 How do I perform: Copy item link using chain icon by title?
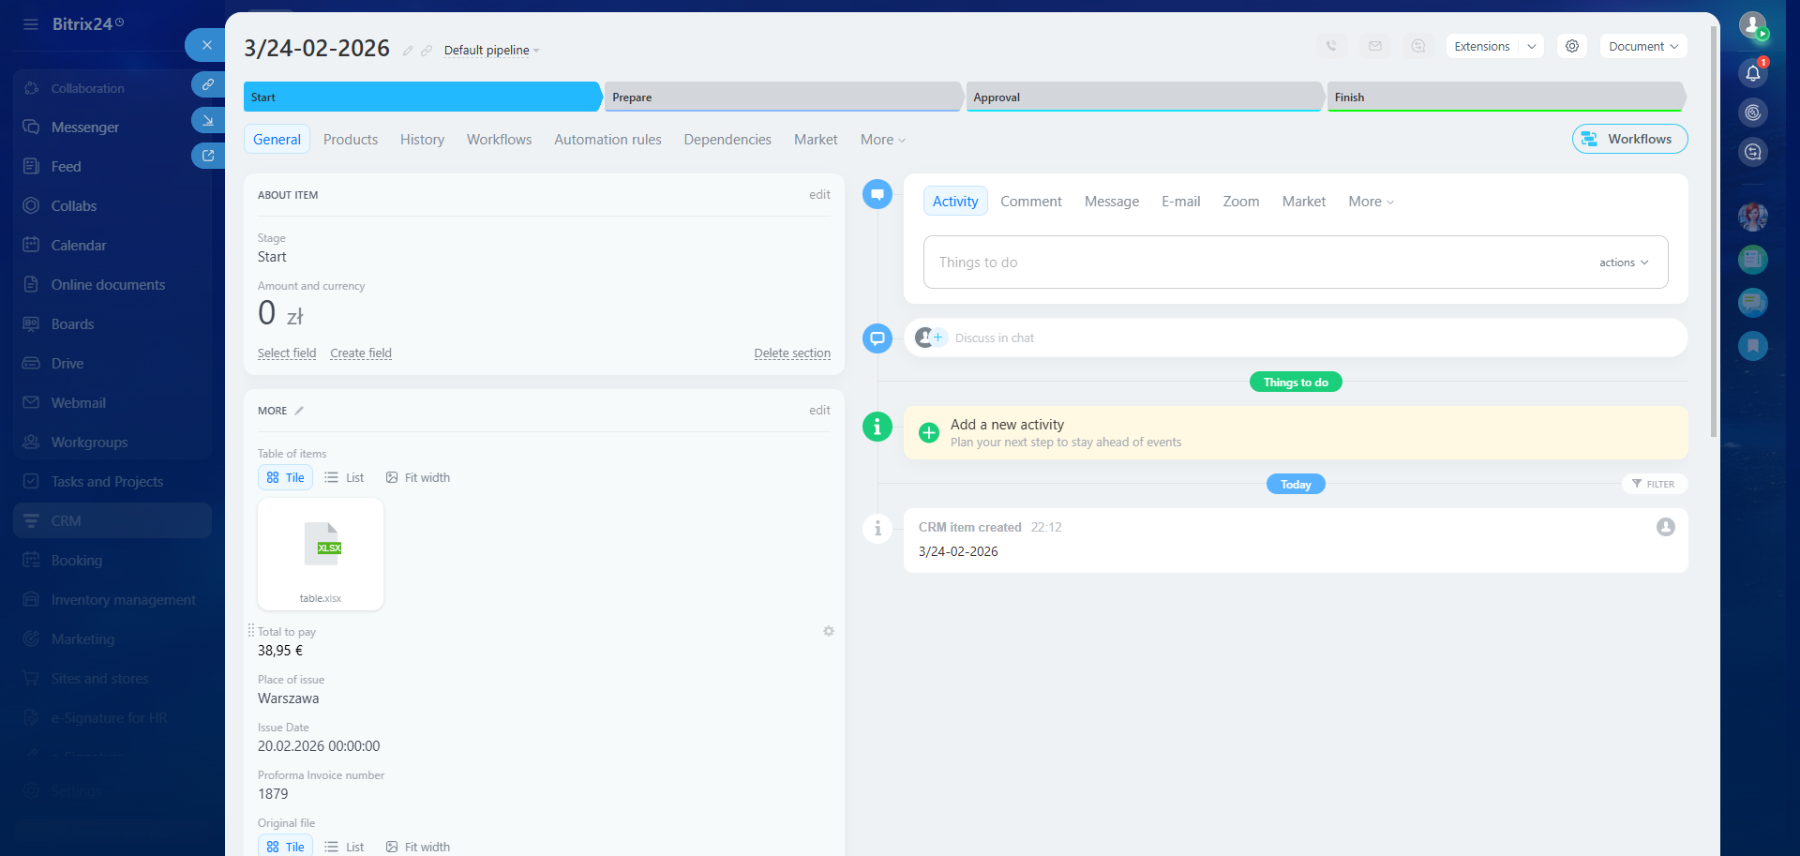pos(427,51)
